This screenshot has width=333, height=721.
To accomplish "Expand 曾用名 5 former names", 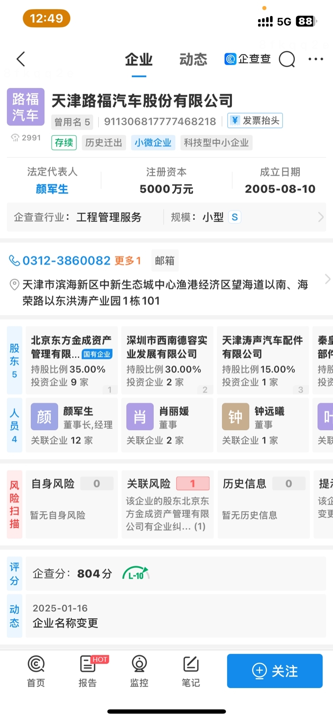I will [72, 122].
